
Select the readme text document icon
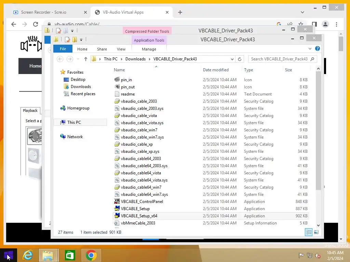point(117,94)
